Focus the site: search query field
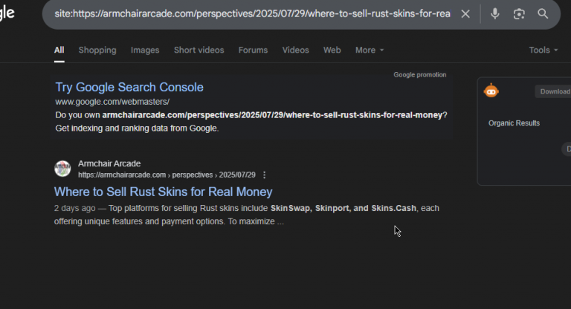 [252, 14]
